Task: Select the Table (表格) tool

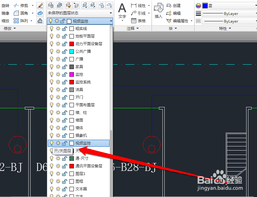Action: tap(138, 21)
